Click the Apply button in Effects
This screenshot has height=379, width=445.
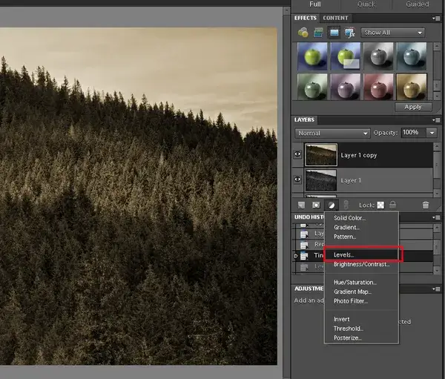(x=412, y=107)
